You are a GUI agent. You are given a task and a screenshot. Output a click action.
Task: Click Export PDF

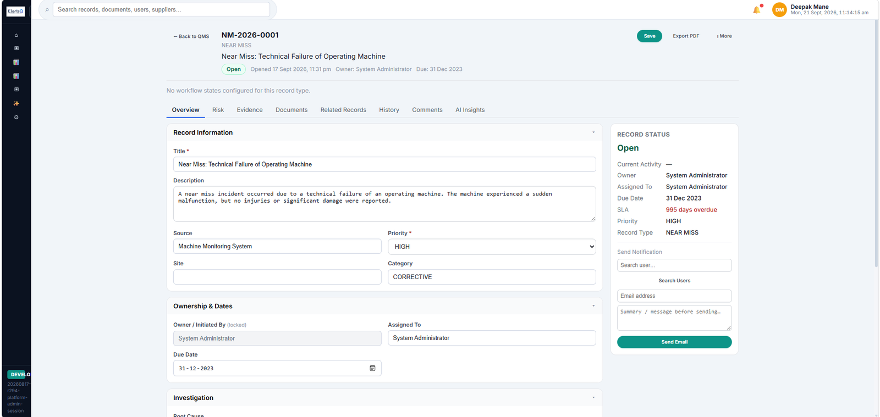pos(686,36)
